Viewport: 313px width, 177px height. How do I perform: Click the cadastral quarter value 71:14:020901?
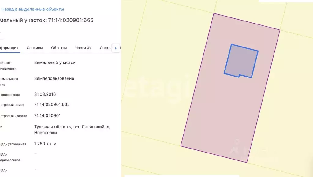click(x=47, y=115)
